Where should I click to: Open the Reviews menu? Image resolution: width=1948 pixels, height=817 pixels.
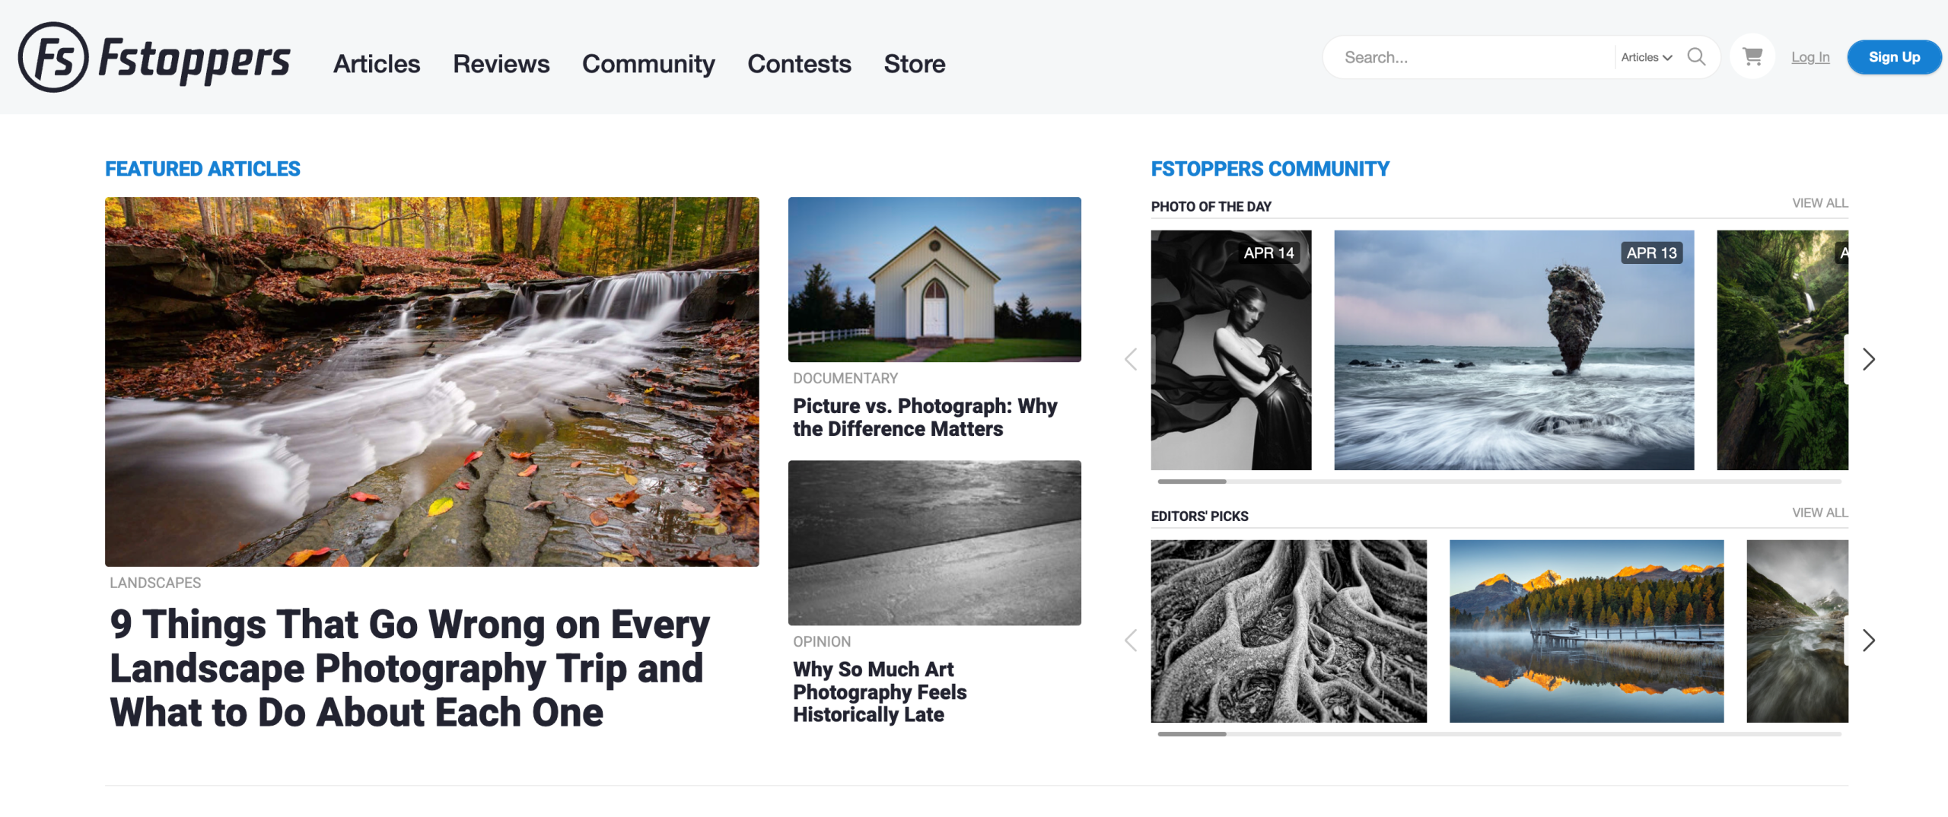coord(501,64)
